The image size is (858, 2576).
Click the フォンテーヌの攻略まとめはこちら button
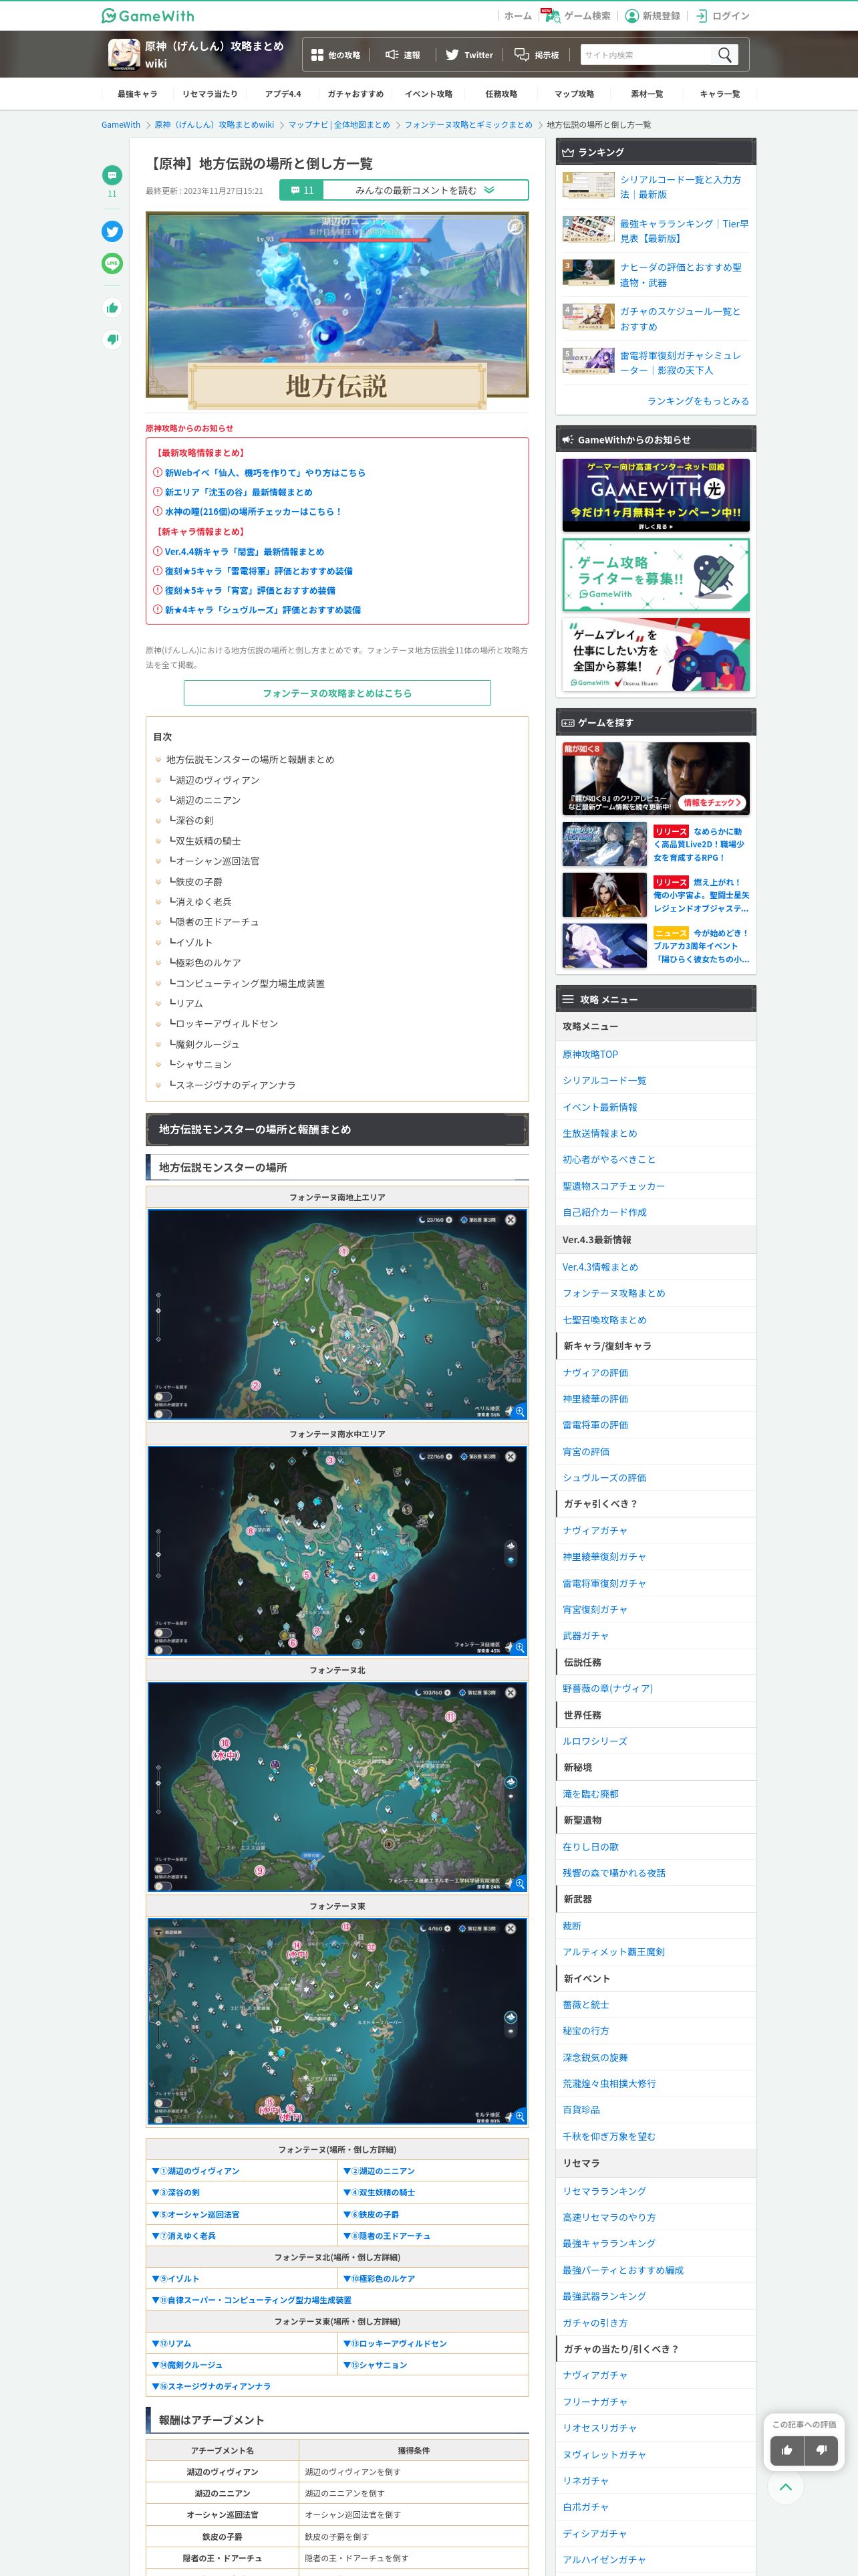click(x=337, y=693)
